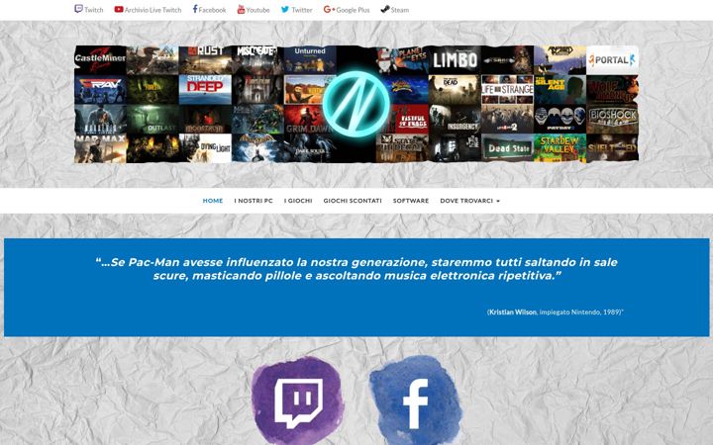Click the PAYDAY 2 masks thumbnail
This screenshot has width=713, height=445.
[x=560, y=119]
